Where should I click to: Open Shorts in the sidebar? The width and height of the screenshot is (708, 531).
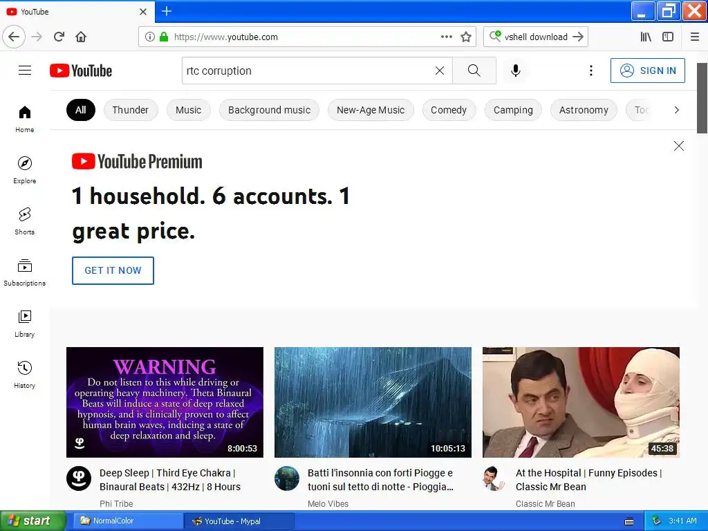pos(25,221)
